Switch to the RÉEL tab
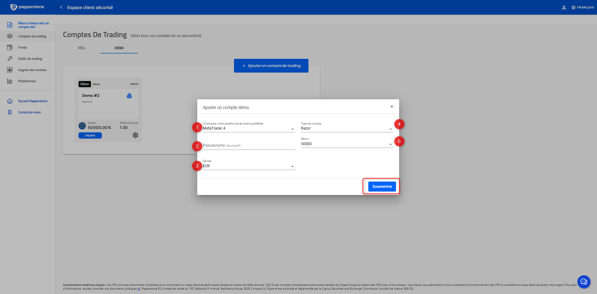 82,48
